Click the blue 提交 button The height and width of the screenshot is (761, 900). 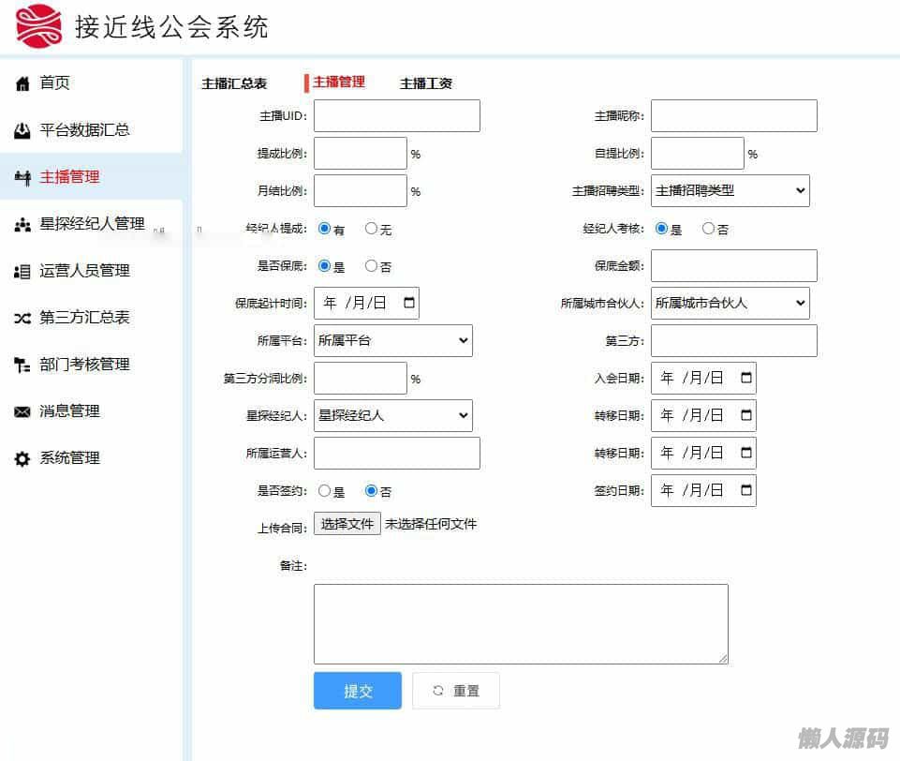(358, 691)
